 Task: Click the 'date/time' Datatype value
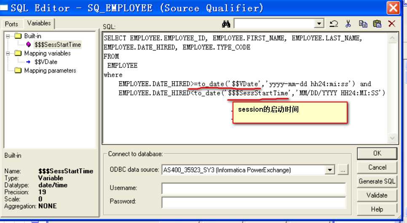[x=53, y=185]
